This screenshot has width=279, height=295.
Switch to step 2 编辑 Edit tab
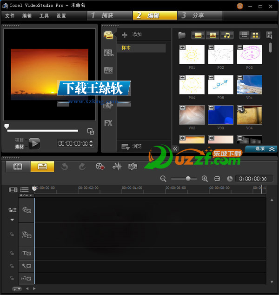tap(155, 15)
